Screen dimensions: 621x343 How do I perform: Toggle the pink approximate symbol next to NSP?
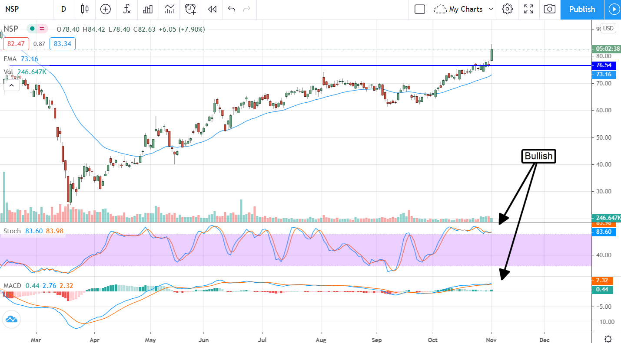point(42,29)
